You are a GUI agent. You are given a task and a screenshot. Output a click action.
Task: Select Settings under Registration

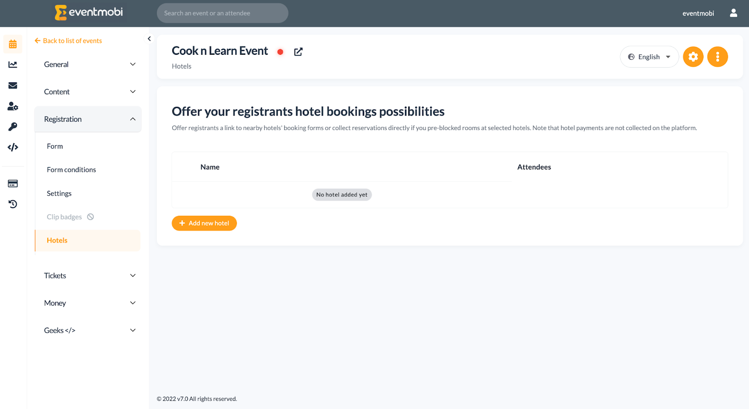coord(59,193)
